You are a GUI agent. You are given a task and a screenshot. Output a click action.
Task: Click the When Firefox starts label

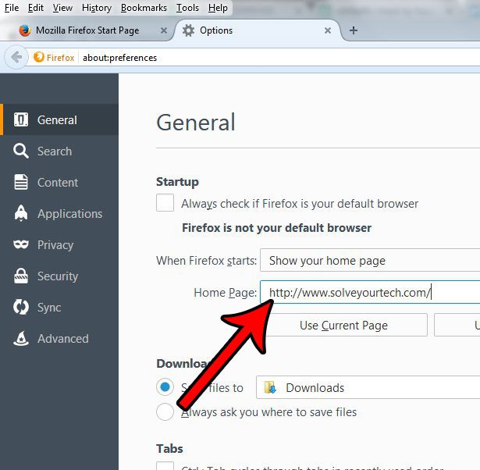(206, 260)
